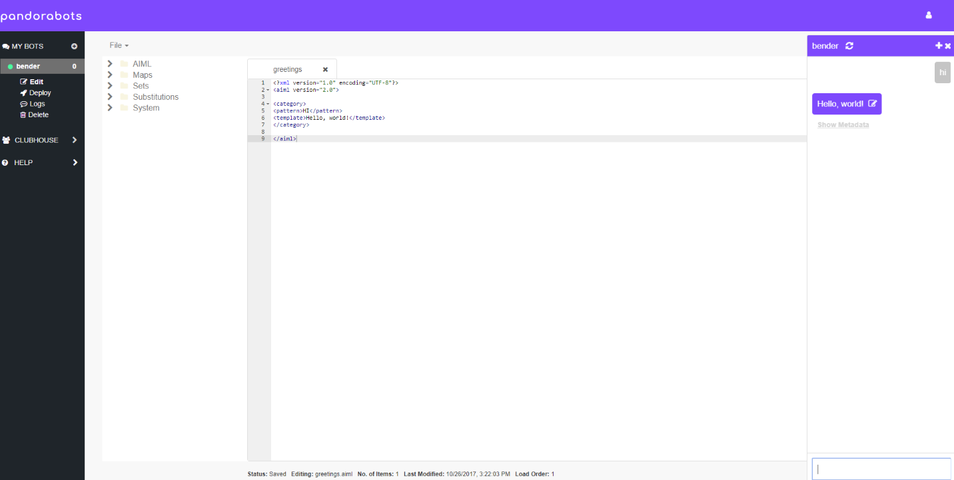The width and height of the screenshot is (954, 480).
Task: Click the robot icon beside MY BOTS
Action: click(7, 45)
